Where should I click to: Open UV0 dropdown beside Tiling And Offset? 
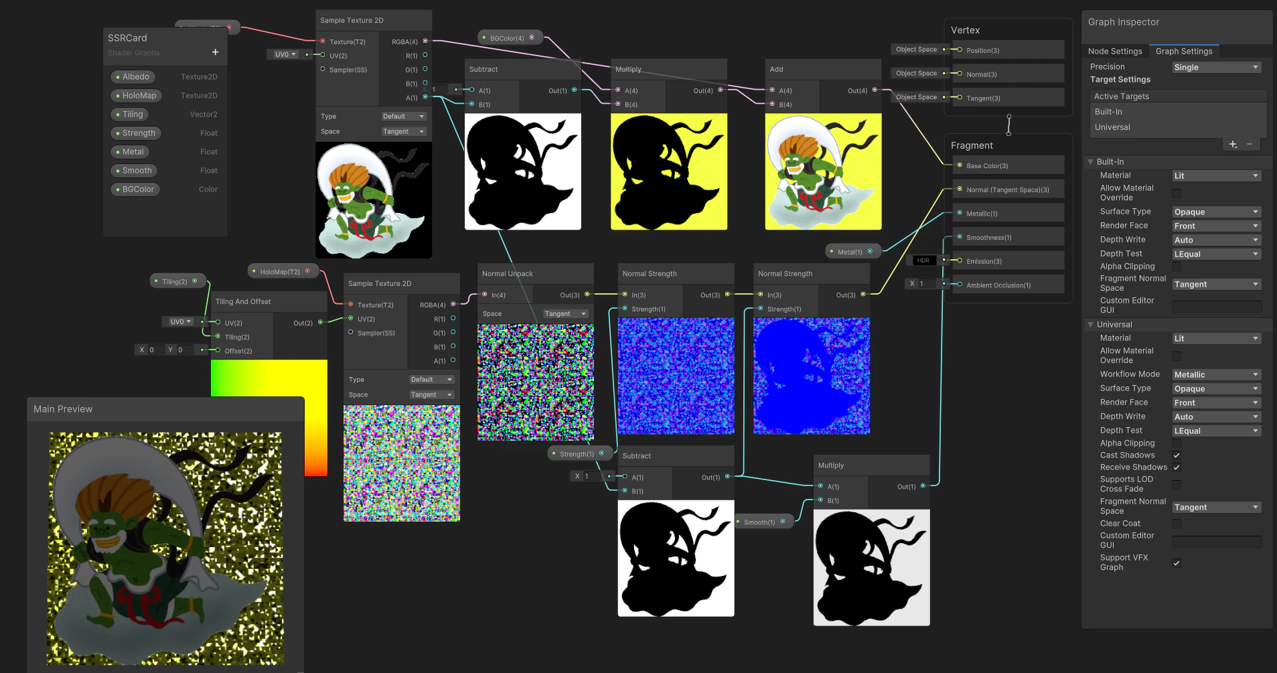pos(180,321)
